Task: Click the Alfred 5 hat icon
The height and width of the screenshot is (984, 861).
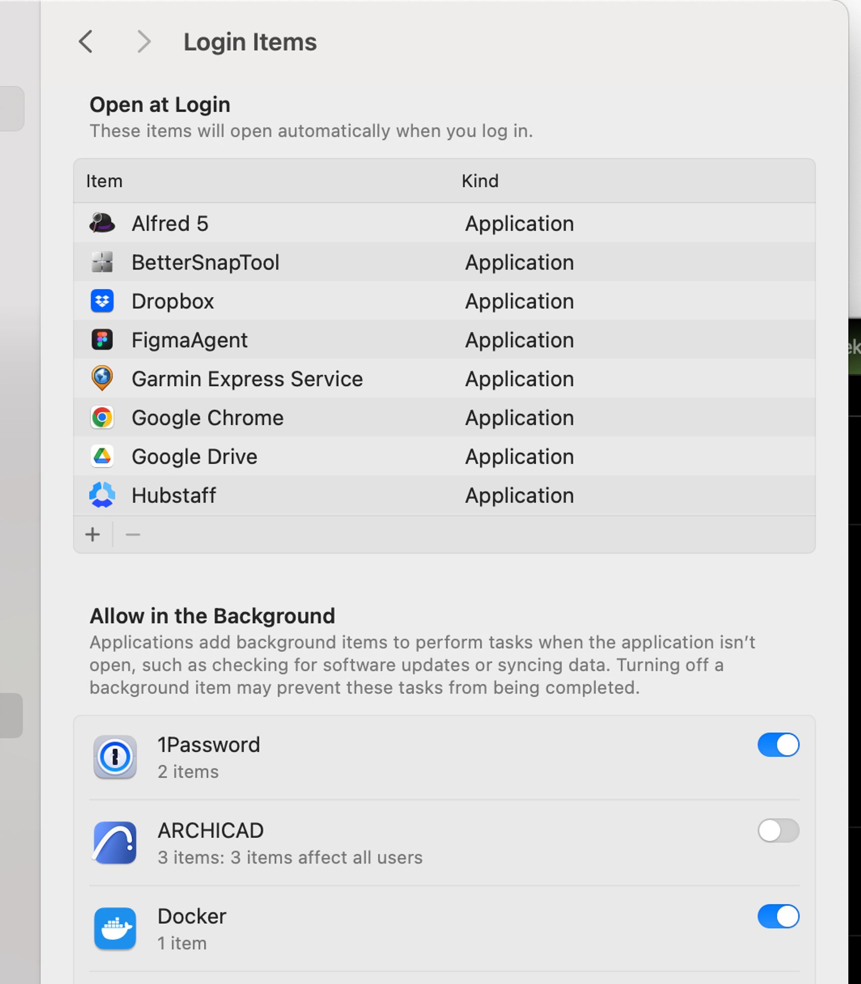Action: click(x=102, y=223)
